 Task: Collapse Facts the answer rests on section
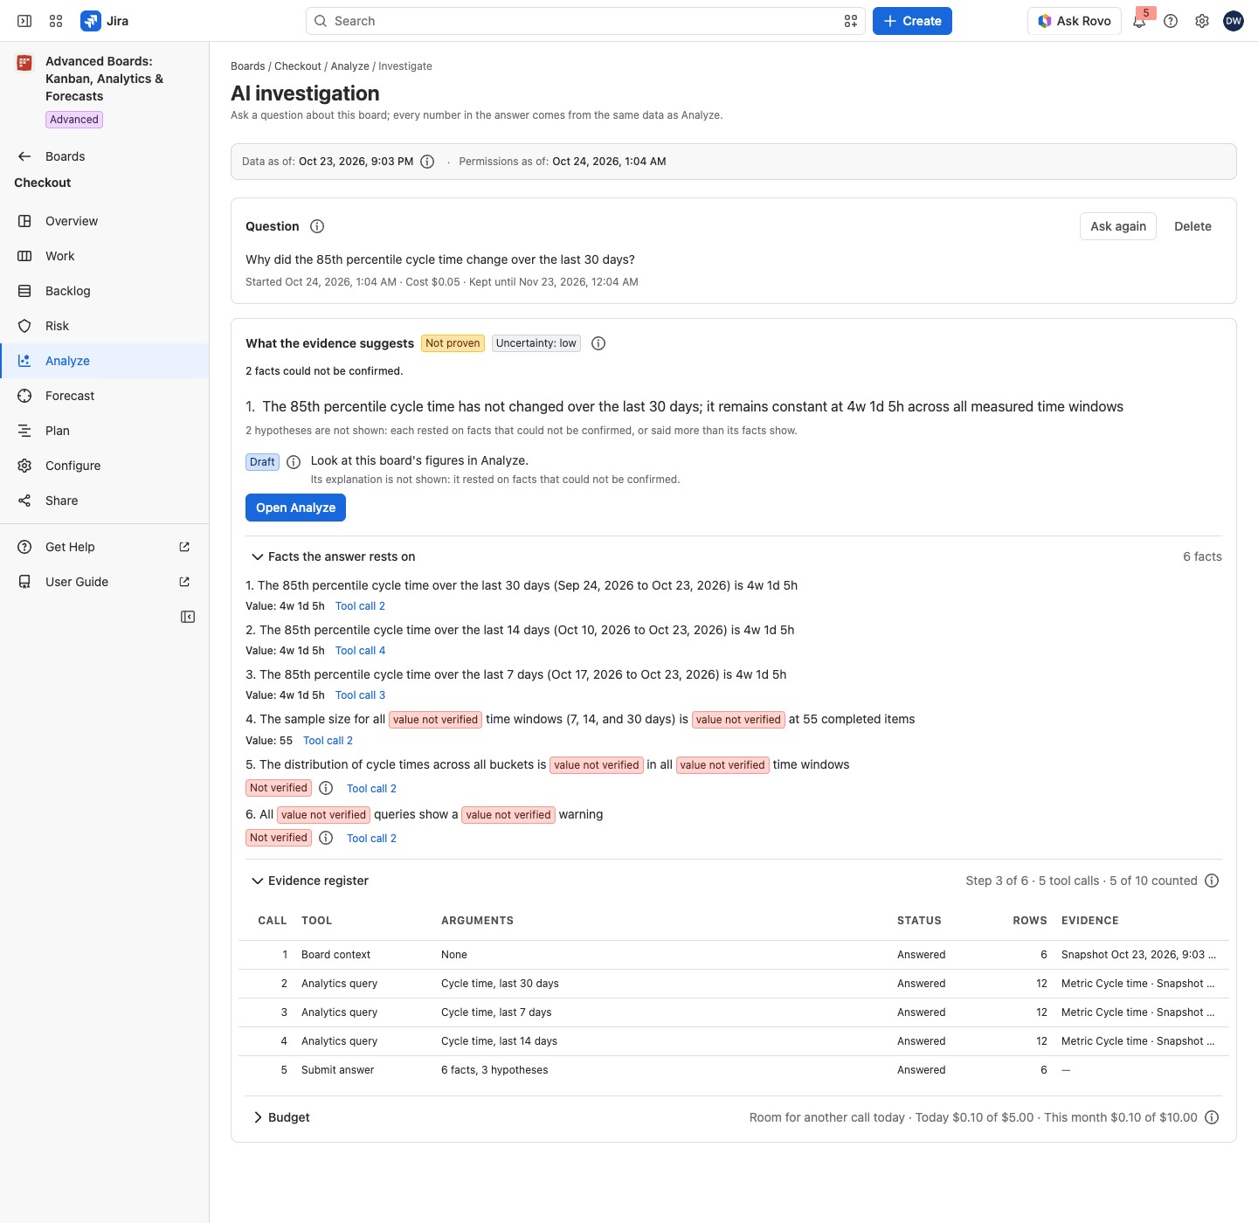click(x=258, y=556)
